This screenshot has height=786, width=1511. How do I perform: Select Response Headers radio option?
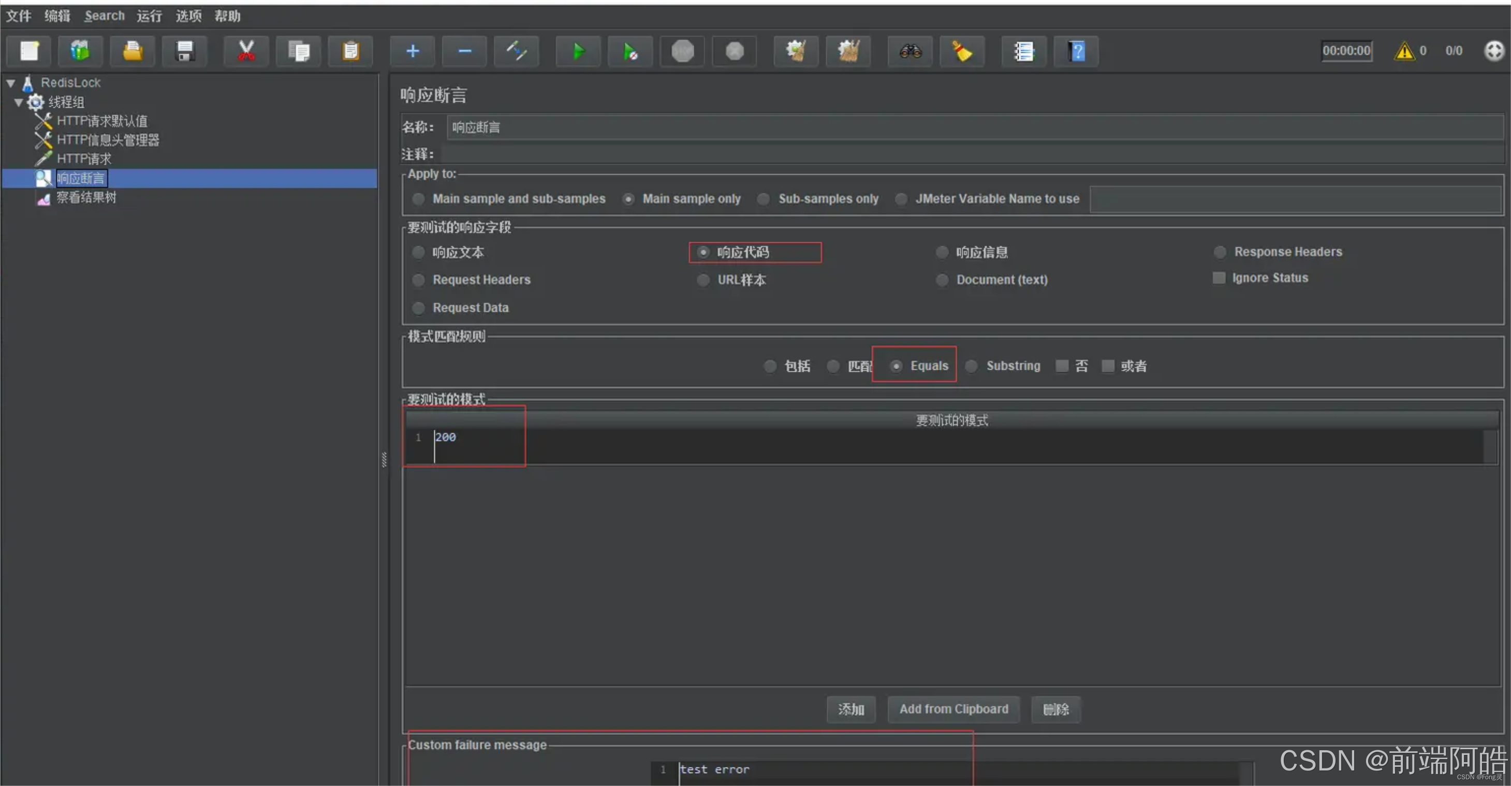click(1220, 252)
